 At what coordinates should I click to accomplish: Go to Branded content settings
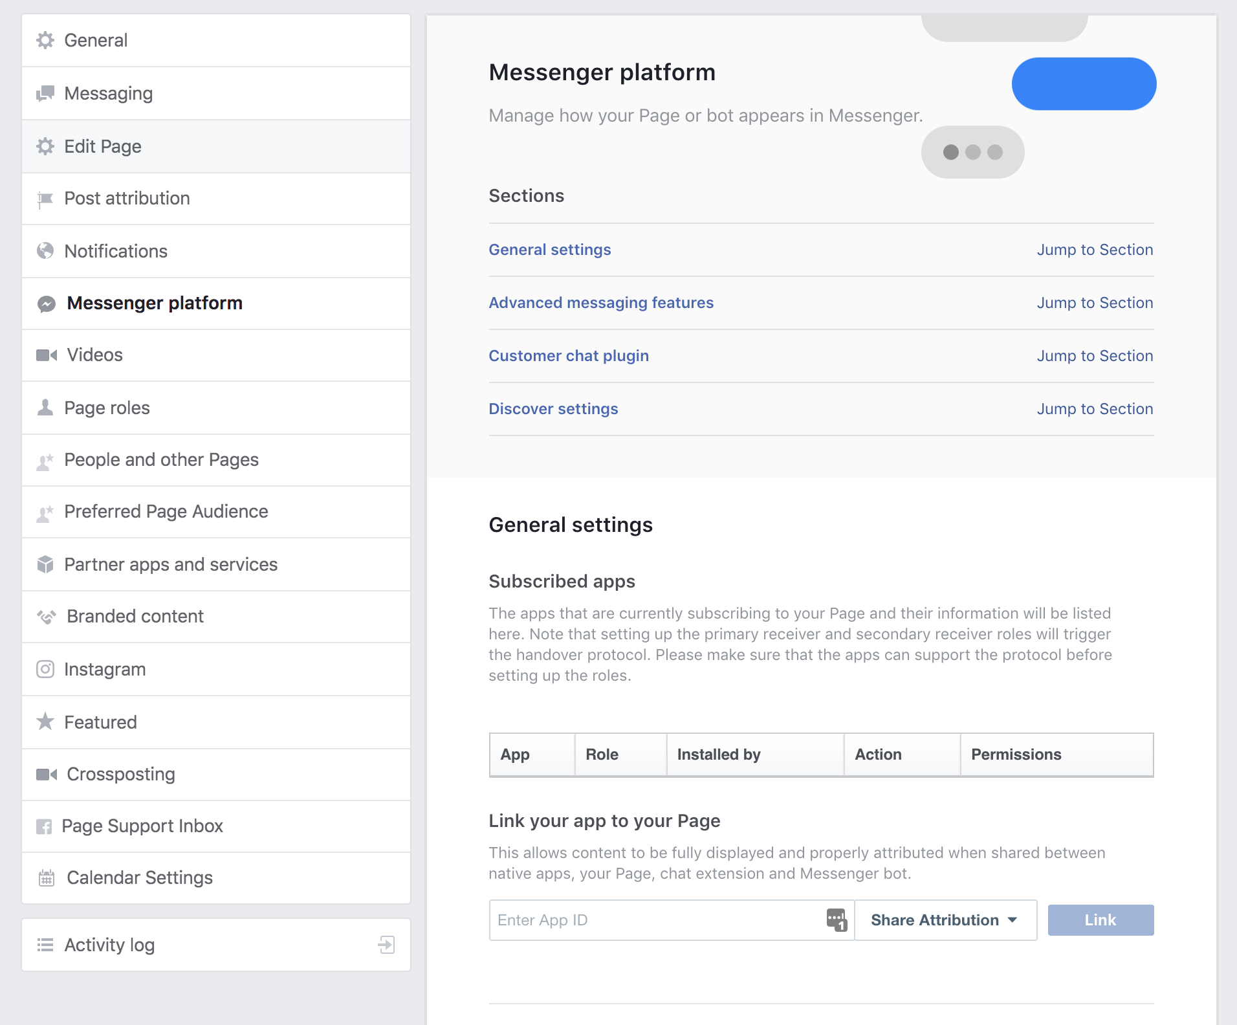click(216, 617)
